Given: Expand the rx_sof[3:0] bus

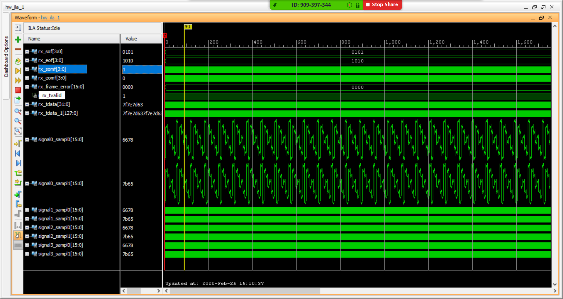Looking at the screenshot, I should point(27,52).
